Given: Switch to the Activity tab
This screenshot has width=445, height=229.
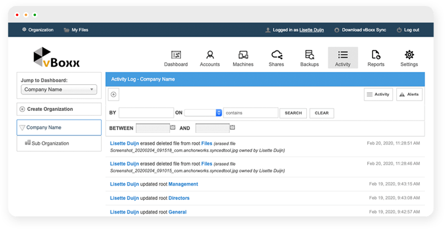Looking at the screenshot, I should click(x=342, y=58).
